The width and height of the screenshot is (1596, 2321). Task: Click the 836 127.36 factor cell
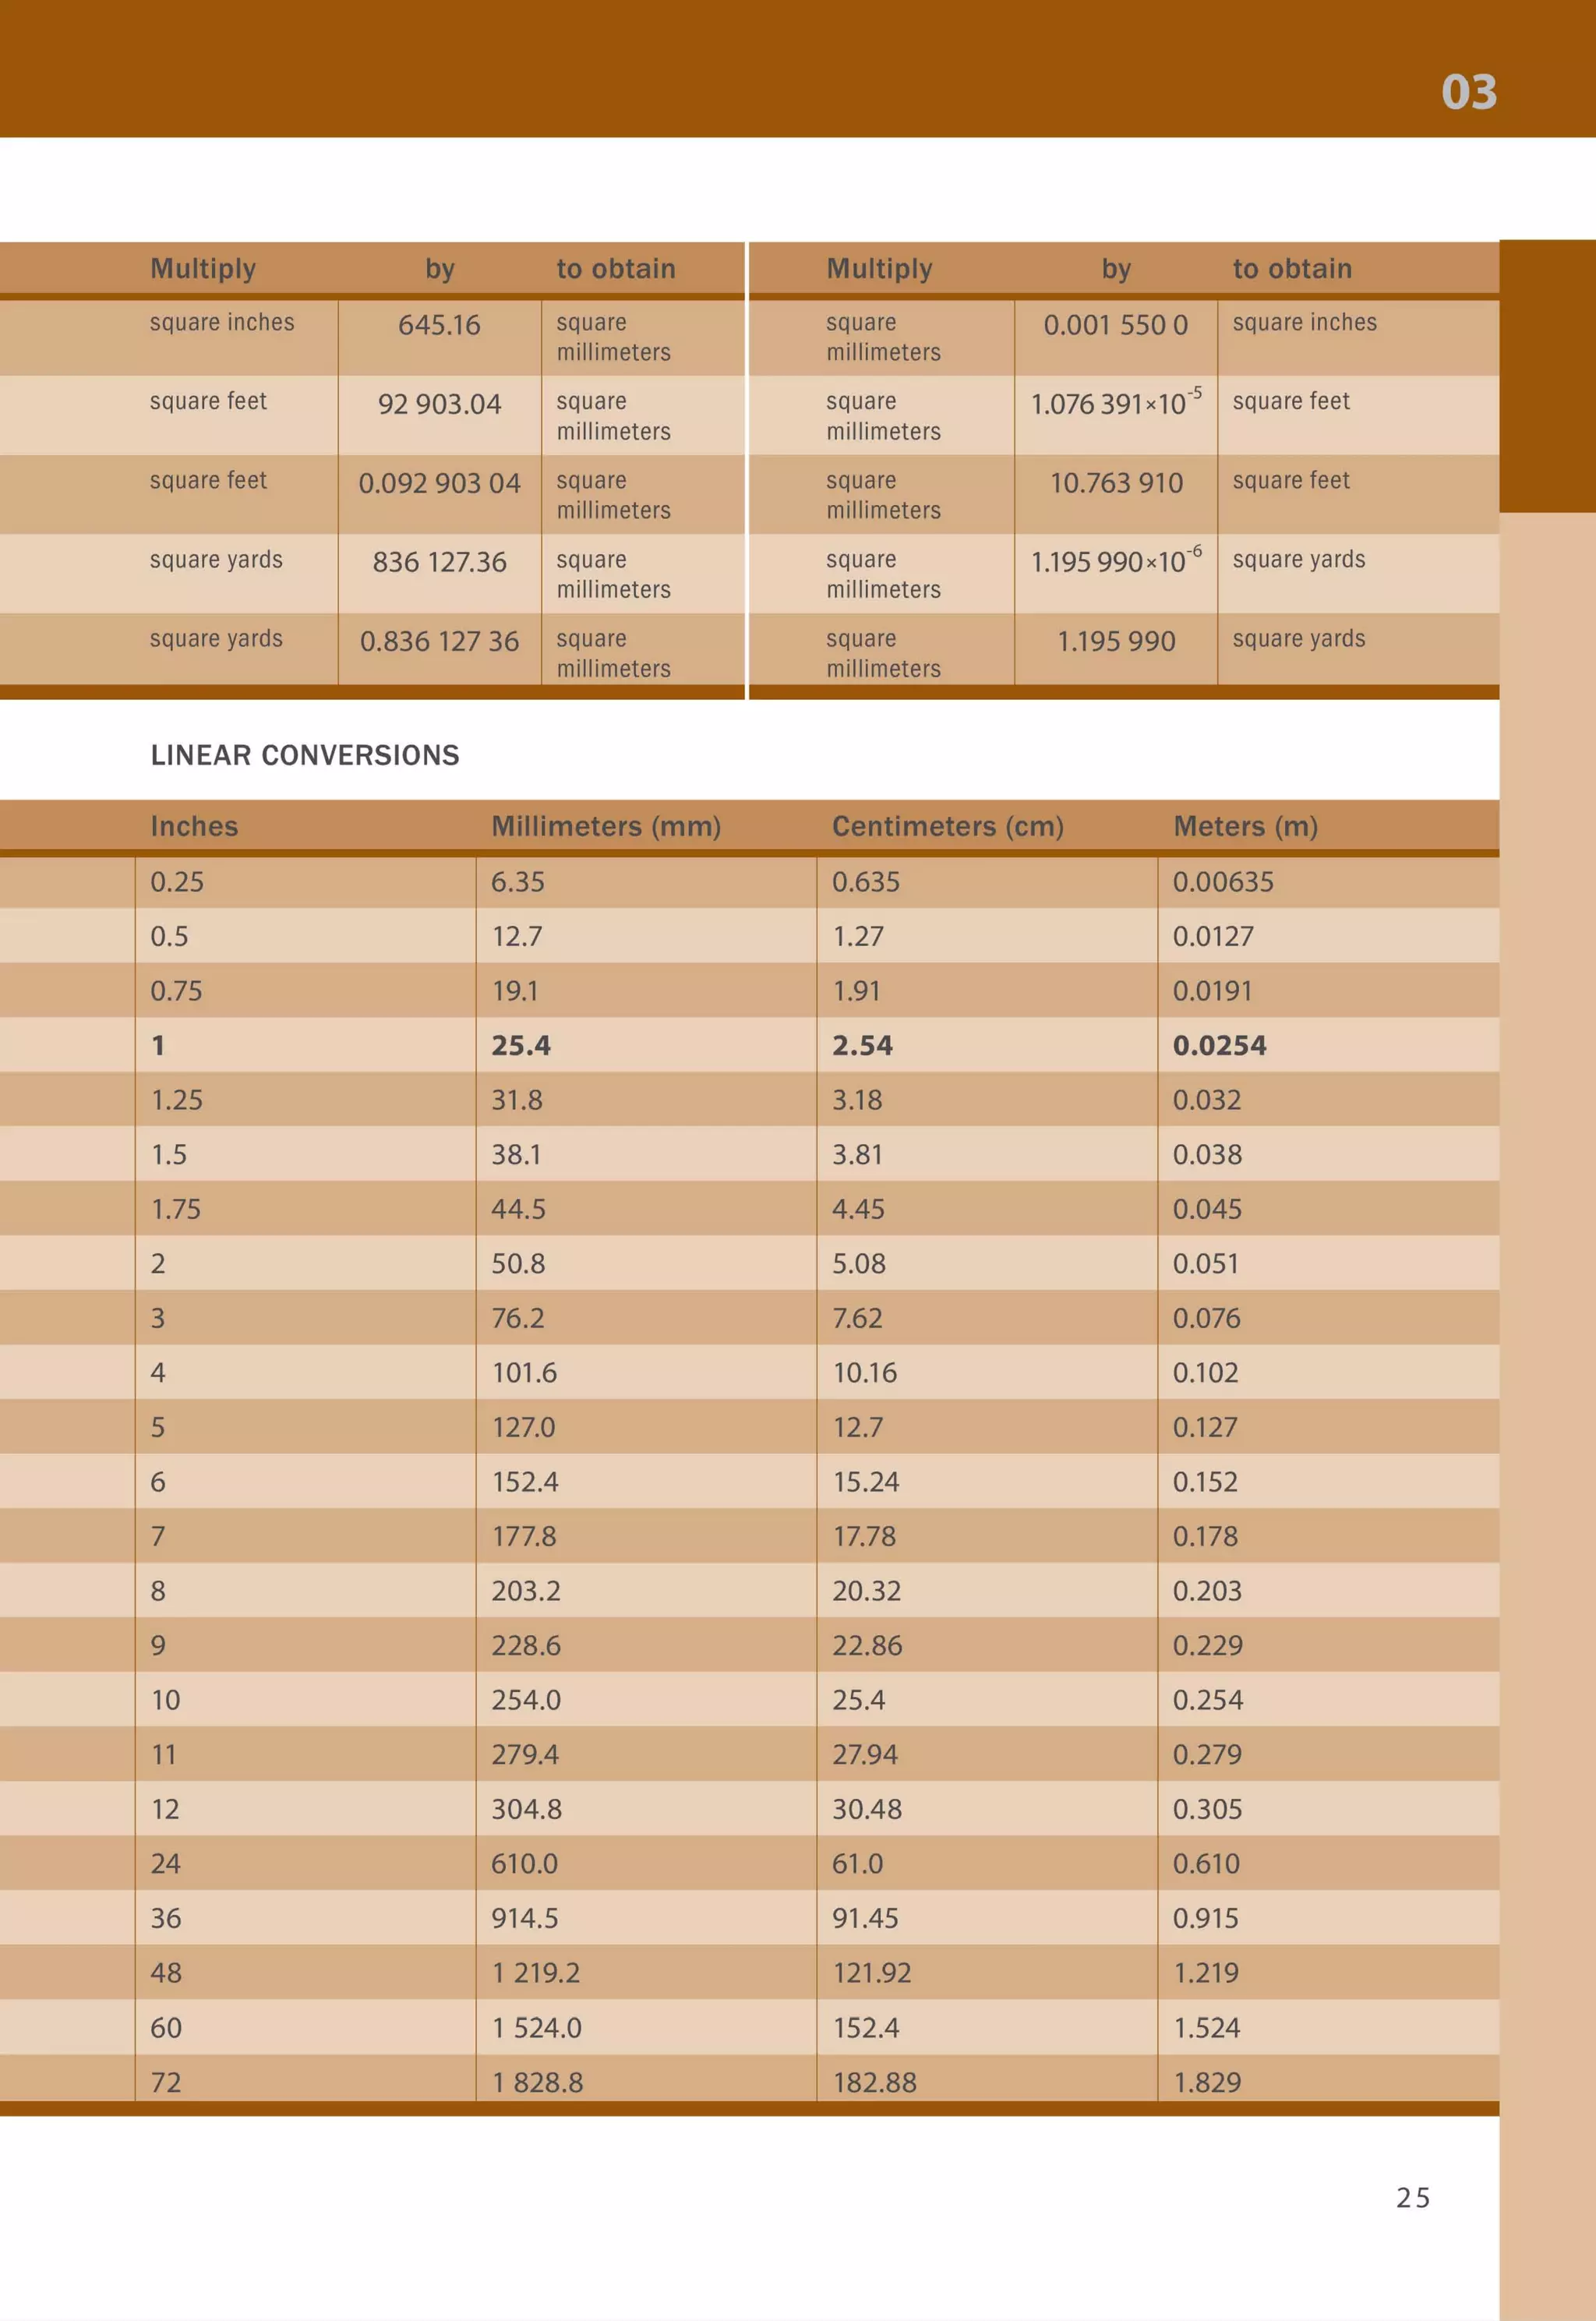[439, 562]
